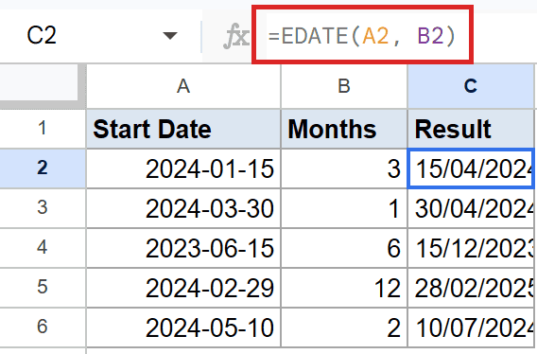Select Months cell with value 6
Viewport: 537px width, 354px height.
344,248
